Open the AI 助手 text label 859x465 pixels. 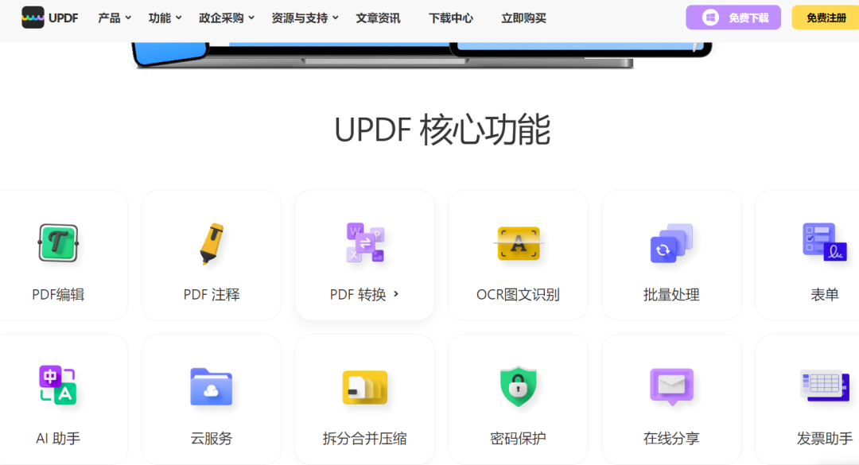click(x=58, y=438)
